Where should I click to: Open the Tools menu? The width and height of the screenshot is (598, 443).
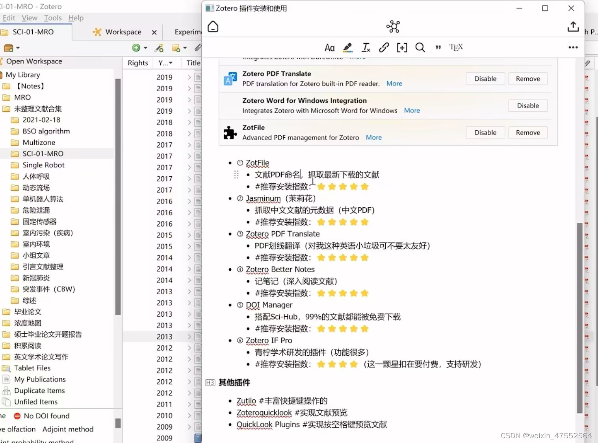(53, 18)
